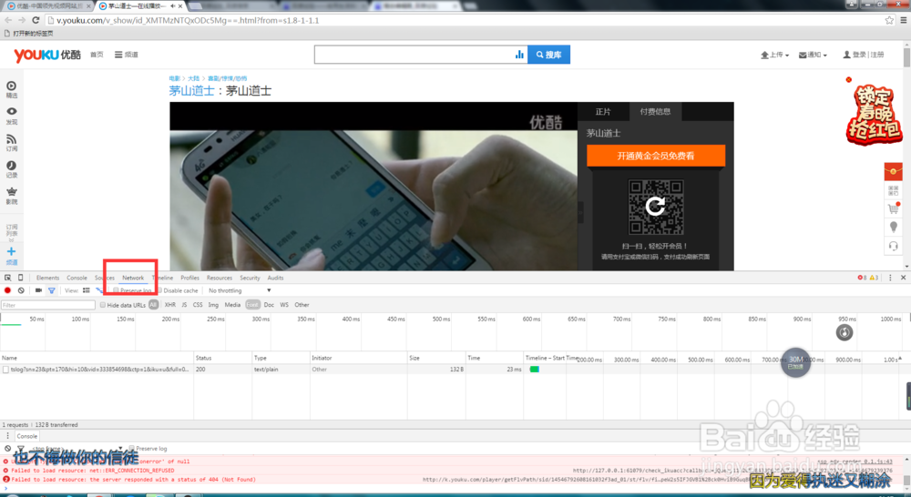Click the 登录 login link
The width and height of the screenshot is (911, 497).
pos(859,55)
